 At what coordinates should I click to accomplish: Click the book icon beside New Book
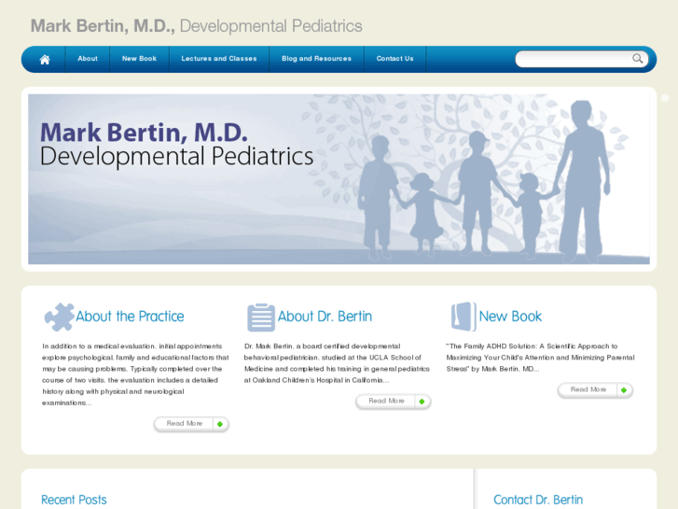[x=464, y=317]
